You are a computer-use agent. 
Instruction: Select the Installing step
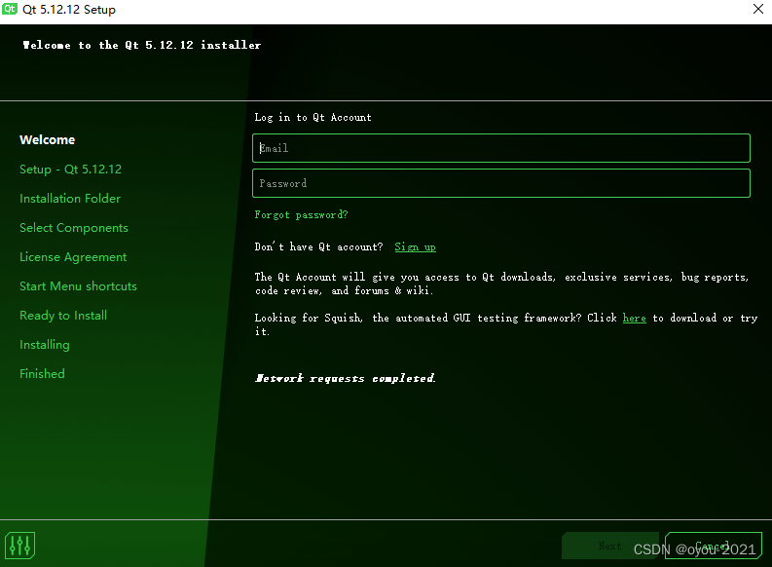point(45,345)
